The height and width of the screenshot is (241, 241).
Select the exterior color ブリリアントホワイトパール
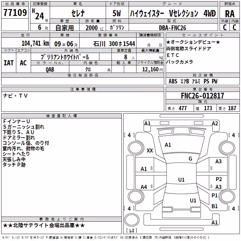[x=65, y=57]
